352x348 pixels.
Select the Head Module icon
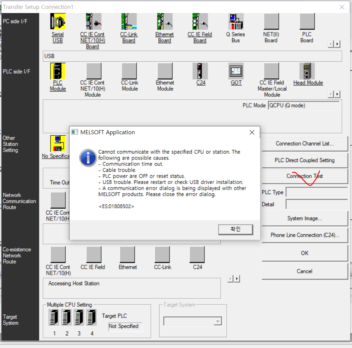tap(307, 71)
